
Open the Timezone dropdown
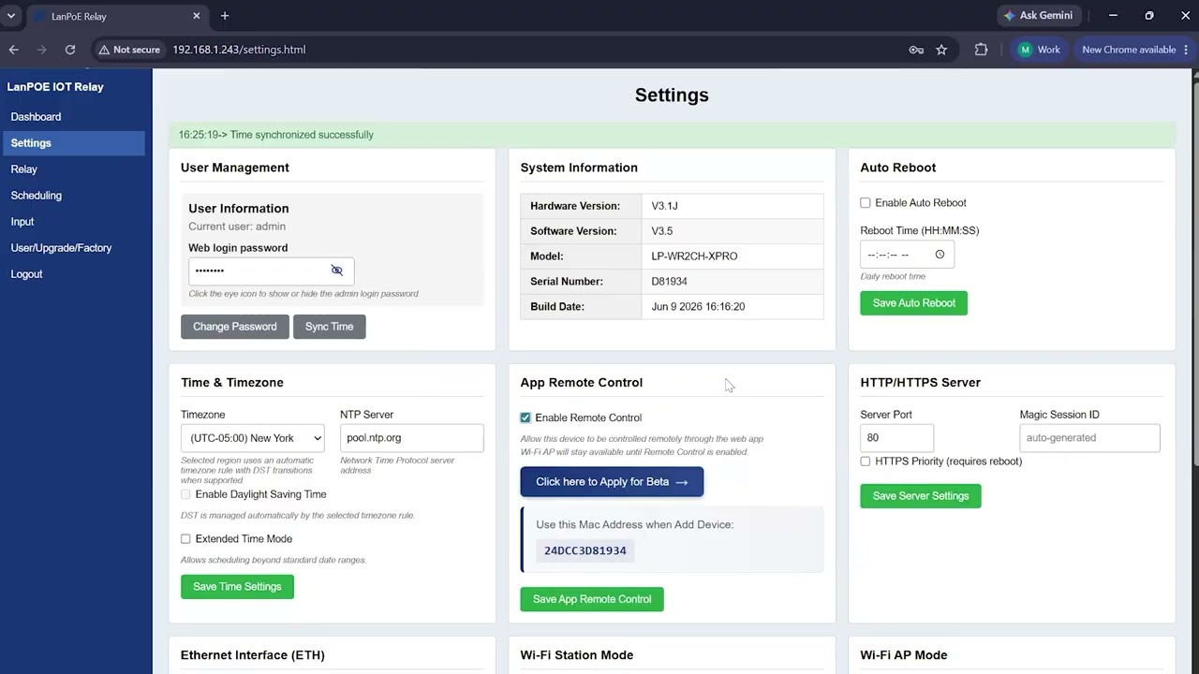[x=253, y=438]
